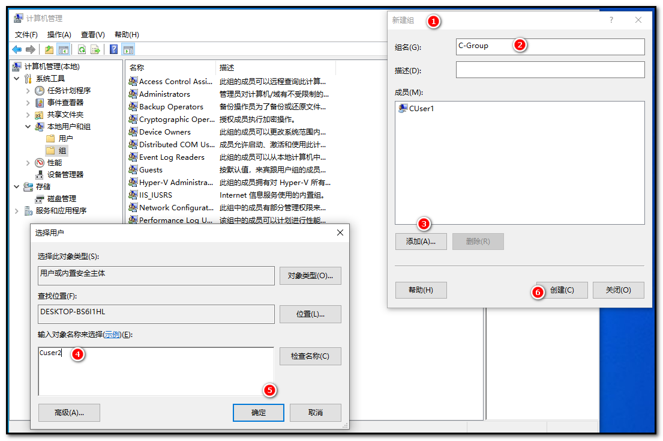Screen dimensions: 663x441
Task: Select the Administrators group icon in list
Action: [133, 94]
